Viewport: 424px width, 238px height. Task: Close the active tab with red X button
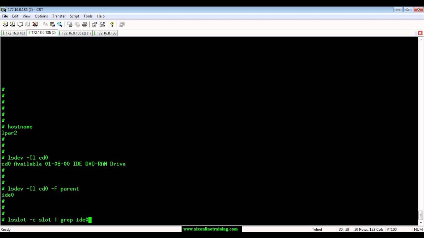click(420, 33)
